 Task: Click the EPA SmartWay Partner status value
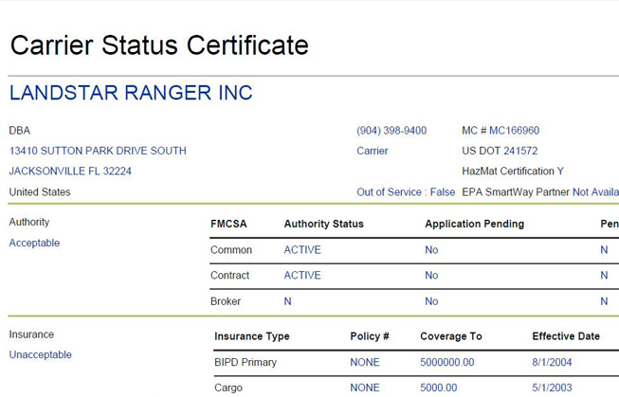click(x=595, y=192)
